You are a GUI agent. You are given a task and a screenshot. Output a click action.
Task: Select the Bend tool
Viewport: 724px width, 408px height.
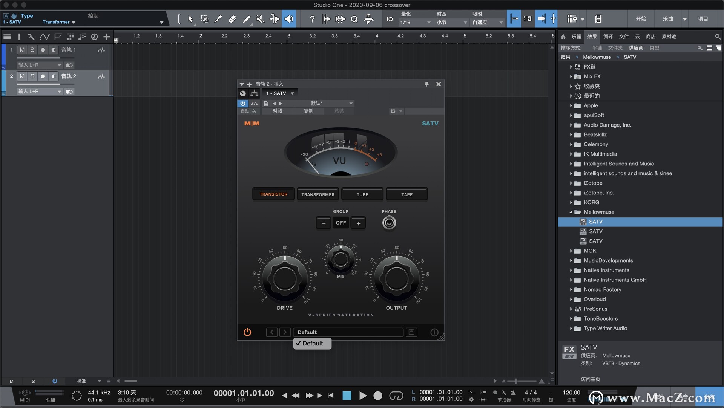pos(275,19)
